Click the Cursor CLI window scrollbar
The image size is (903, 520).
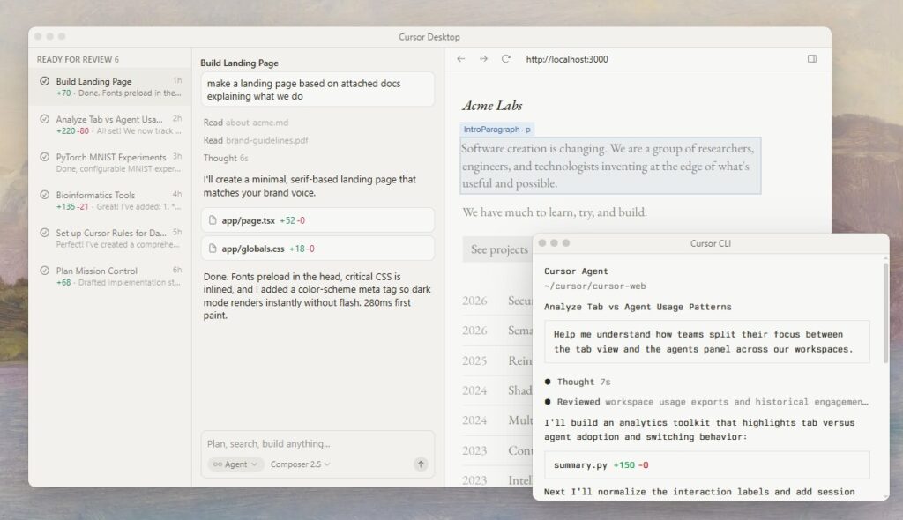[885, 314]
